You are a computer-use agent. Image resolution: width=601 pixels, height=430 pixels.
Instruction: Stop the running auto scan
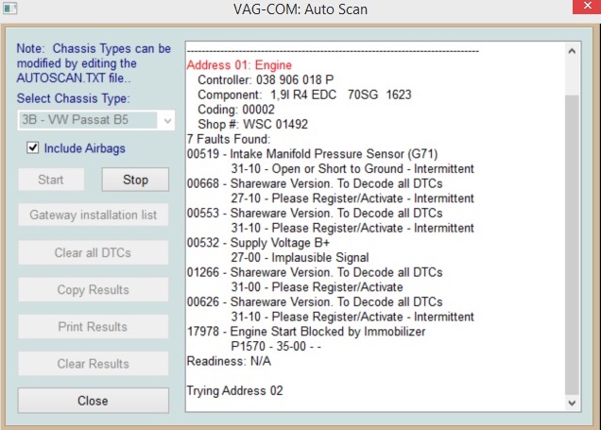coord(135,180)
